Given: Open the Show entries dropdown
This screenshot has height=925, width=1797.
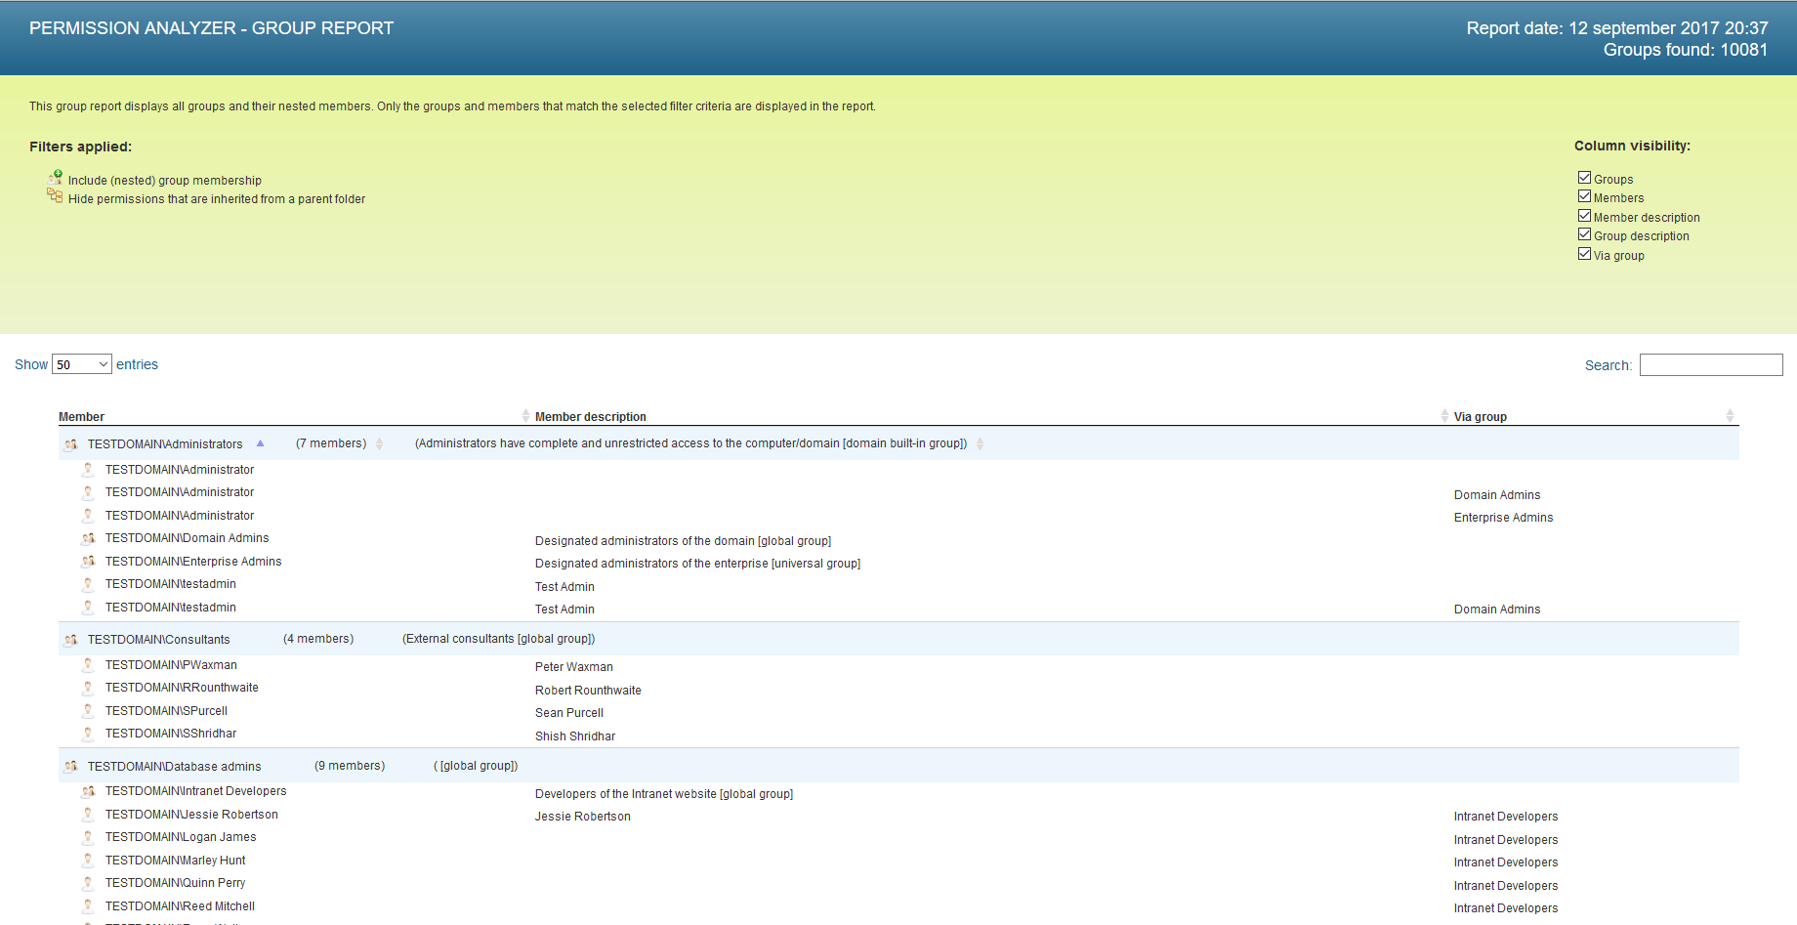Looking at the screenshot, I should (x=82, y=364).
